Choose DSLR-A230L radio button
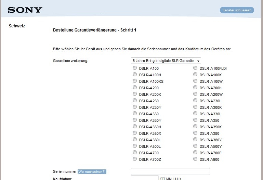Image resolution: width=263 pixels, height=180 pixels. 195,101
